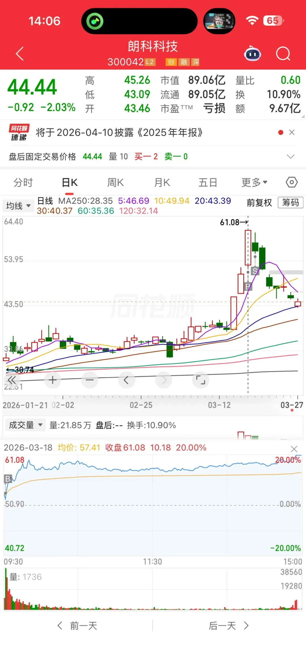Tap the 120:32.14 moving average label
The height and width of the screenshot is (664, 306).
point(138,211)
